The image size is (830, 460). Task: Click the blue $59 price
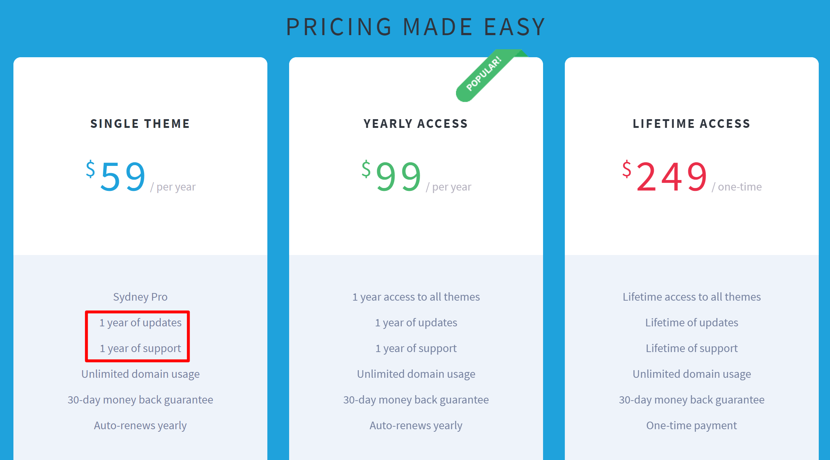tap(116, 176)
